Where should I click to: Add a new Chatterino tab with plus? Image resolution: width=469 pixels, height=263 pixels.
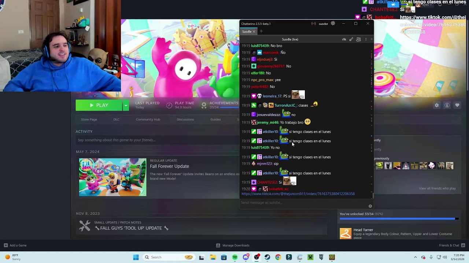[261, 31]
